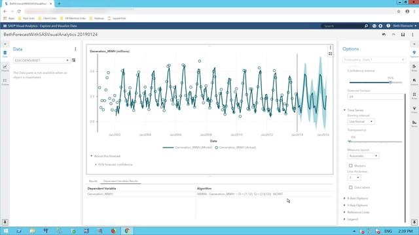Image resolution: width=419 pixels, height=235 pixels.
Task: Collapse the left pane with top arrow icon
Action: pos(5,44)
